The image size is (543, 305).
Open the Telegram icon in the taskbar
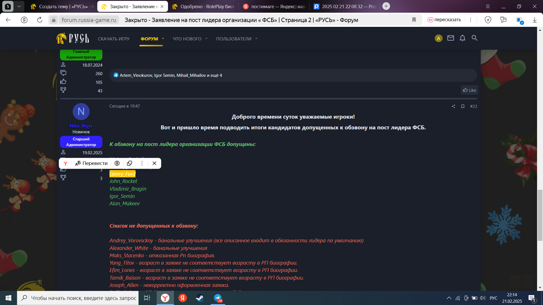point(218,298)
